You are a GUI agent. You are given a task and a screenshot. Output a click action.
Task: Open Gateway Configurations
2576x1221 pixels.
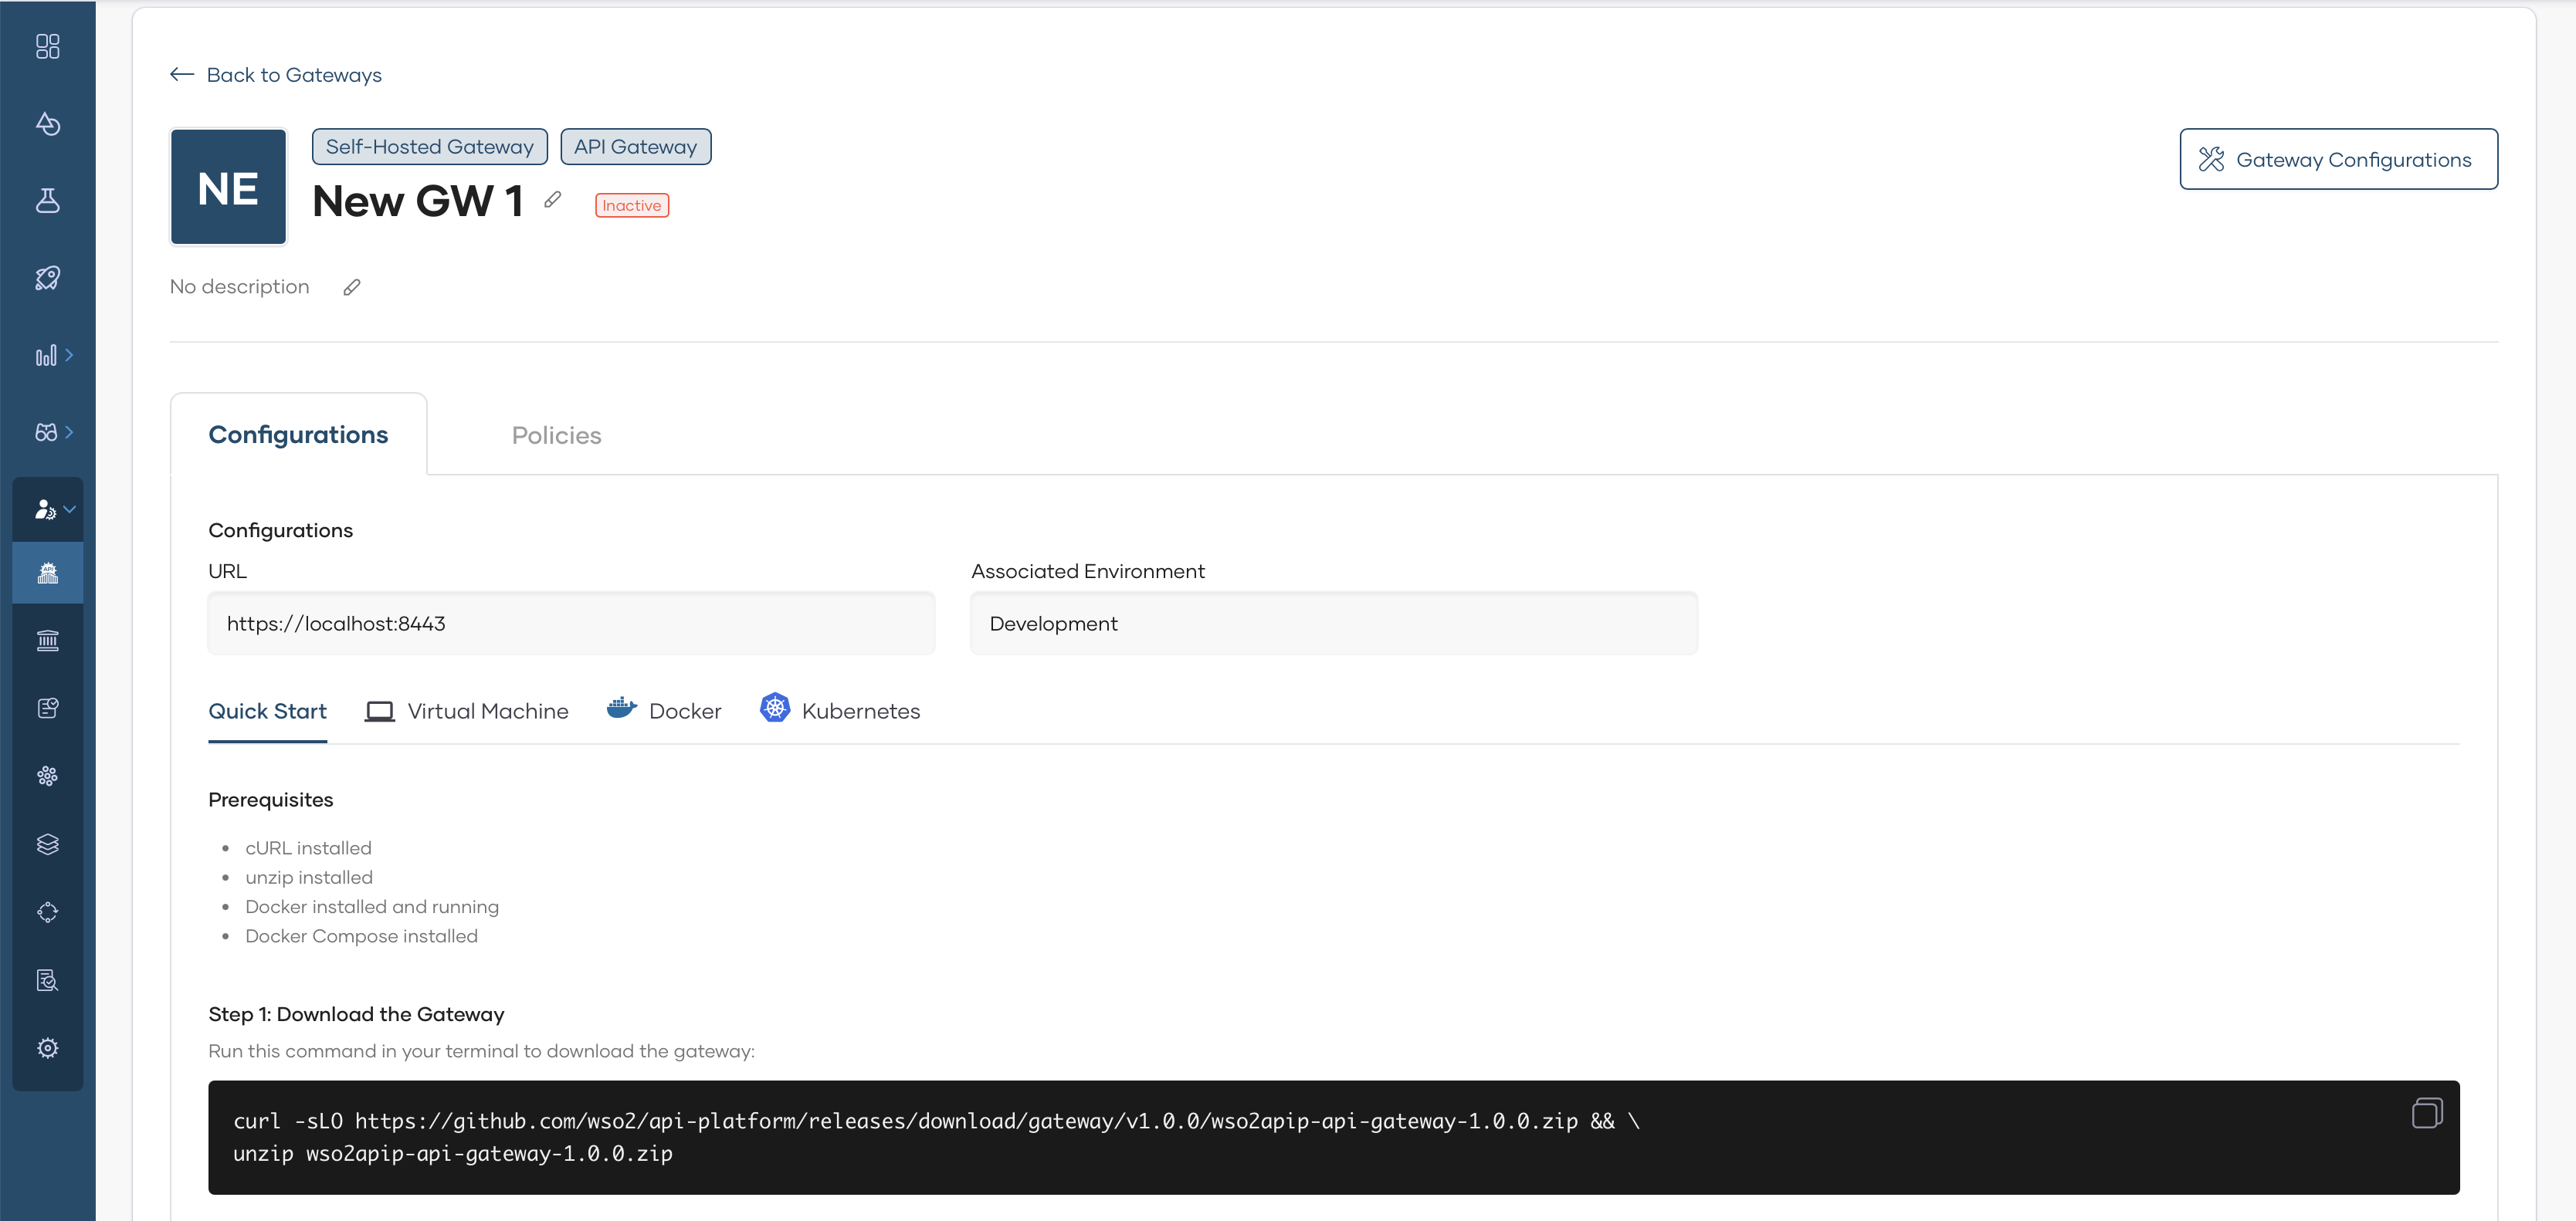coord(2338,160)
